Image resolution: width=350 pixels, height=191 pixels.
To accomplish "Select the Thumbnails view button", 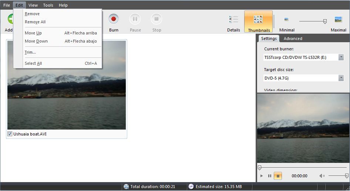I will [x=259, y=22].
